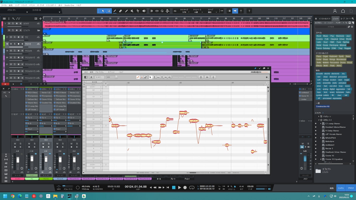This screenshot has height=200, width=356.
Task: Filter by the Rock style tag
Action: pos(319,36)
